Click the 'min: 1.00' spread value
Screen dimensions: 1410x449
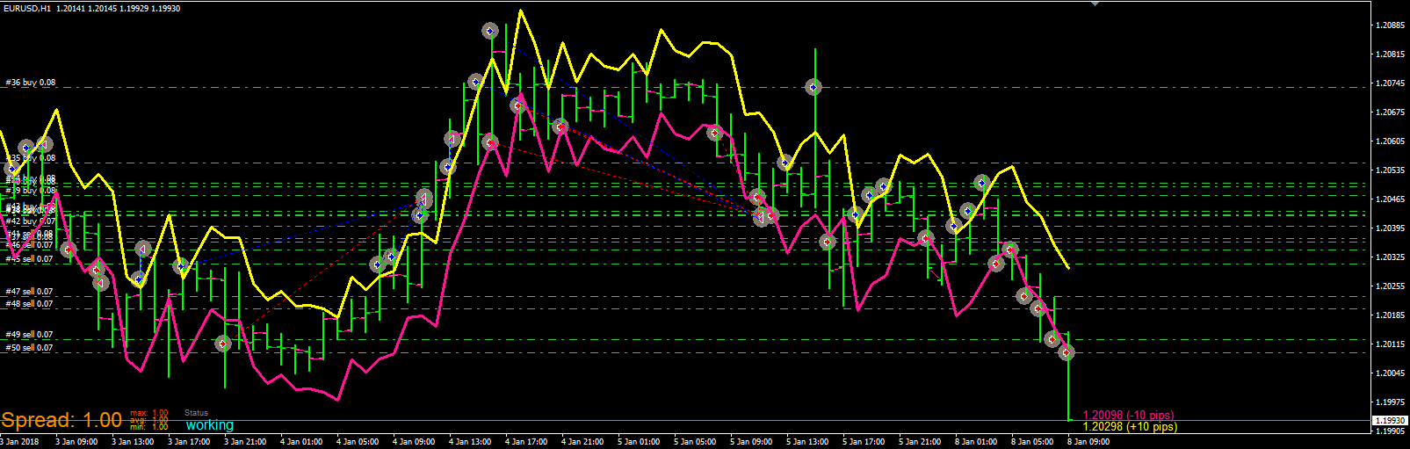coord(149,427)
